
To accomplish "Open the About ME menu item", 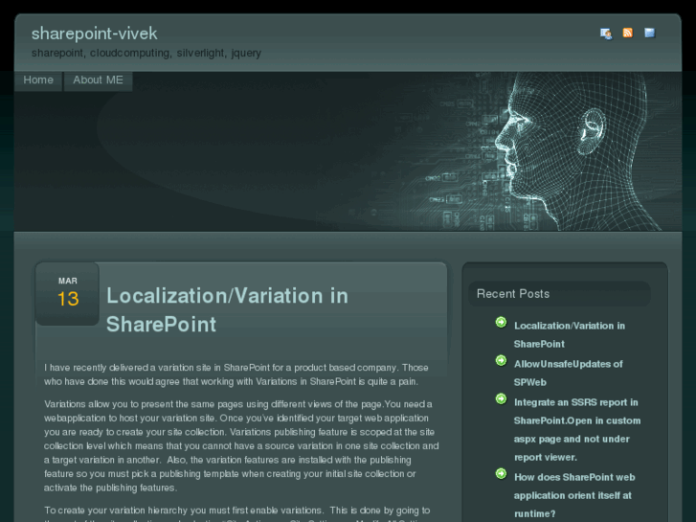I will pos(98,80).
